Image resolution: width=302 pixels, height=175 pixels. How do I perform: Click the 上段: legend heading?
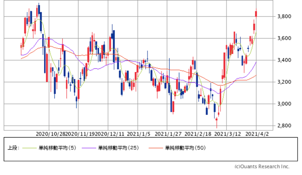13,148
